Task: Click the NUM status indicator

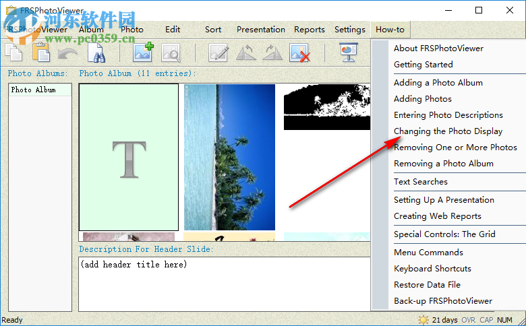Action: click(x=504, y=320)
